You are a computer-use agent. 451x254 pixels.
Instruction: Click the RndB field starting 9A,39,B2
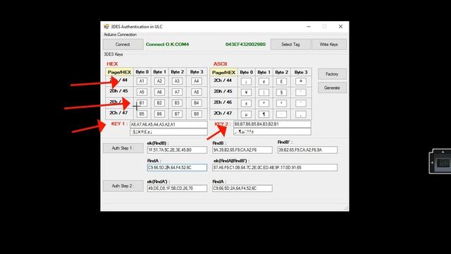(242, 150)
